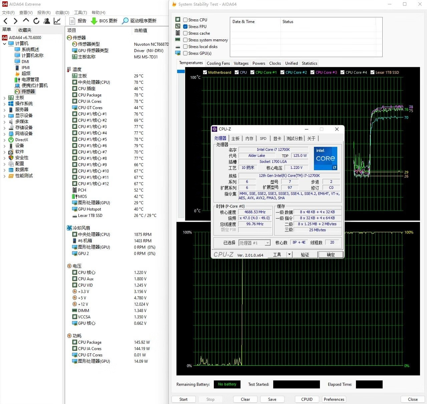Image resolution: width=427 pixels, height=404 pixels.
Task: Enable the Stress CPU checkbox
Action: point(185,20)
